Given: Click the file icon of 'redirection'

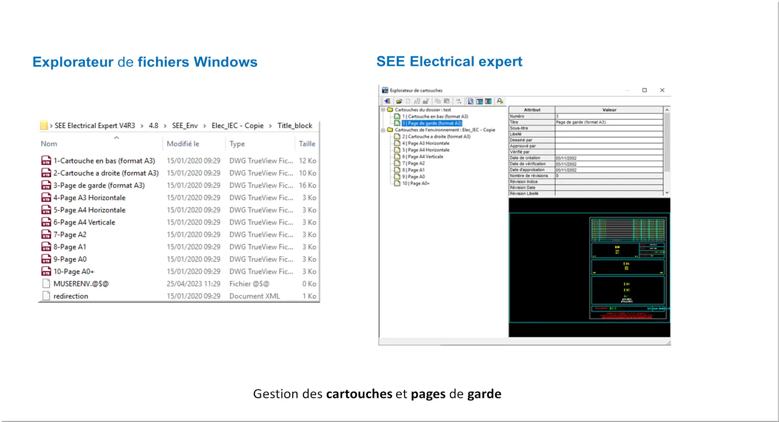Looking at the screenshot, I should tap(46, 296).
